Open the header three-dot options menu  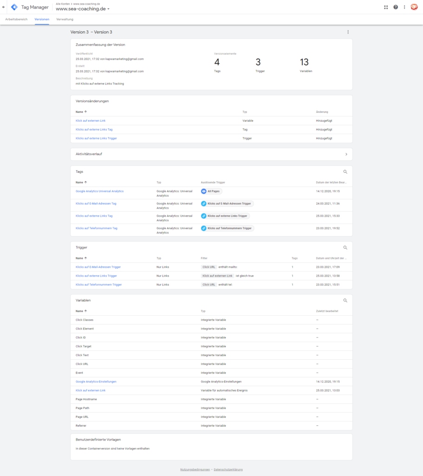(x=404, y=7)
